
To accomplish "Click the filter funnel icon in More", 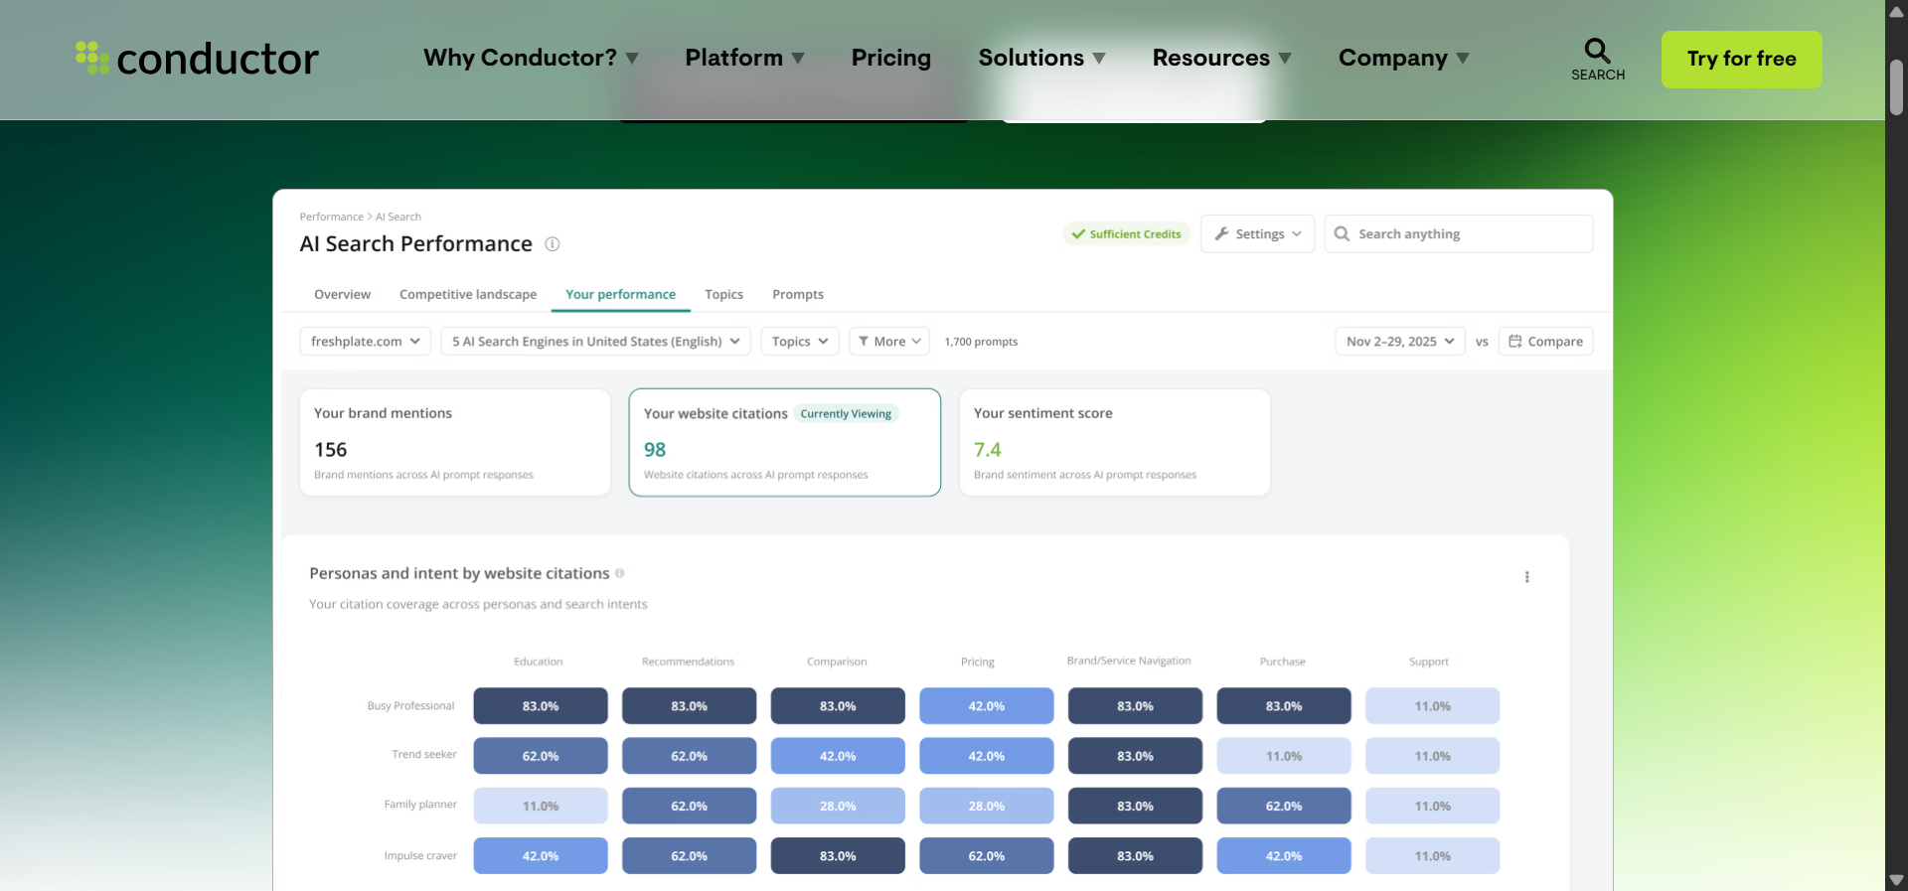I will pyautogui.click(x=864, y=341).
